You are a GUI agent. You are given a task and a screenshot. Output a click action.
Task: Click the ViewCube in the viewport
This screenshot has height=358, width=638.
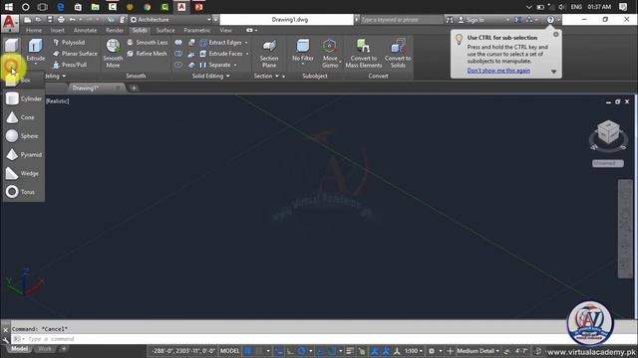point(608,131)
